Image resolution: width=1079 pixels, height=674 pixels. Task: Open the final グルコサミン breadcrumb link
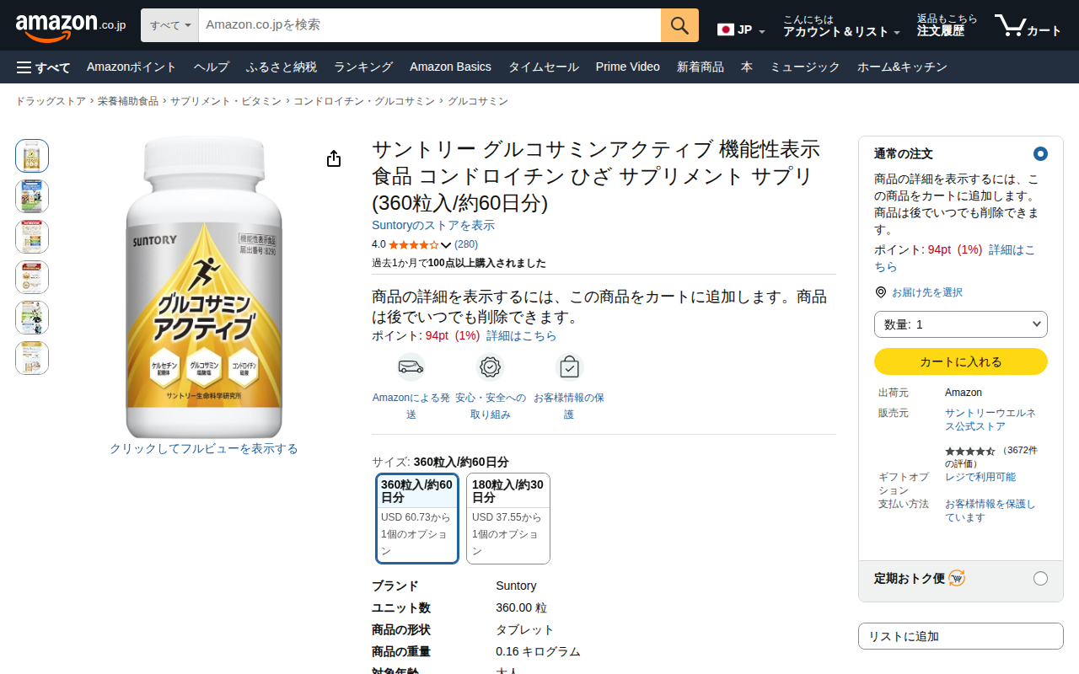[x=478, y=101]
